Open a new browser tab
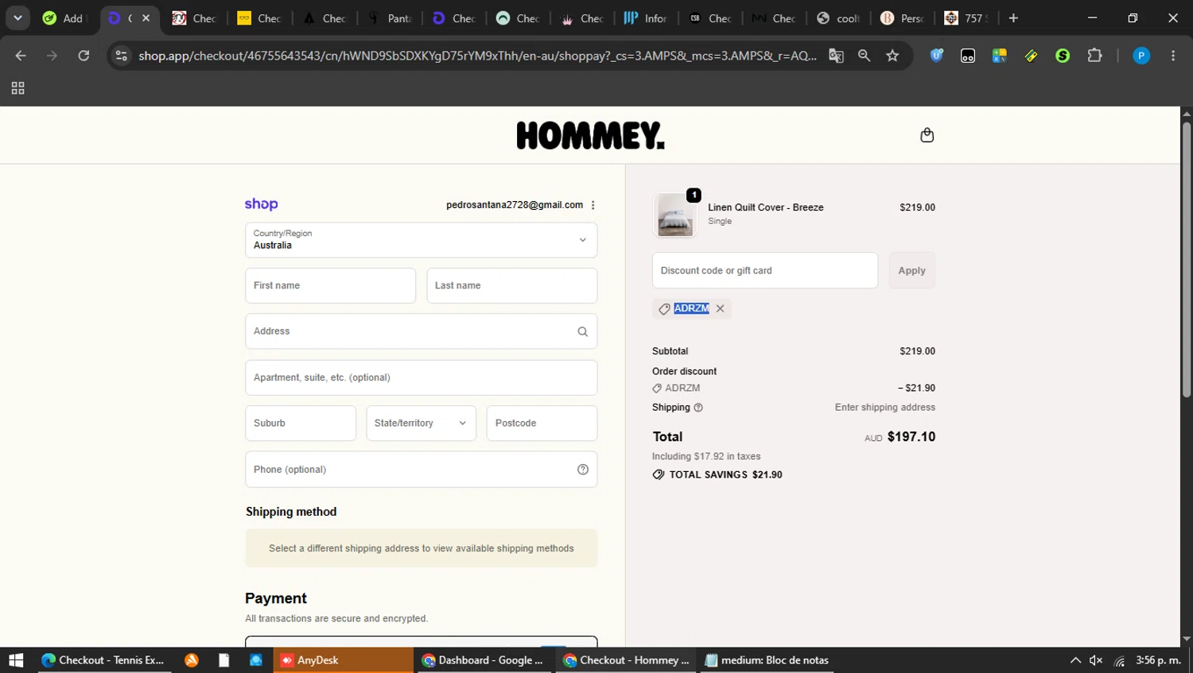The width and height of the screenshot is (1193, 673). (x=1013, y=17)
